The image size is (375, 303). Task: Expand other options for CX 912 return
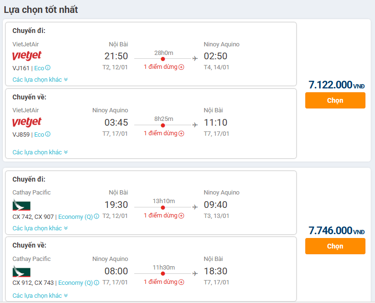[40, 296]
